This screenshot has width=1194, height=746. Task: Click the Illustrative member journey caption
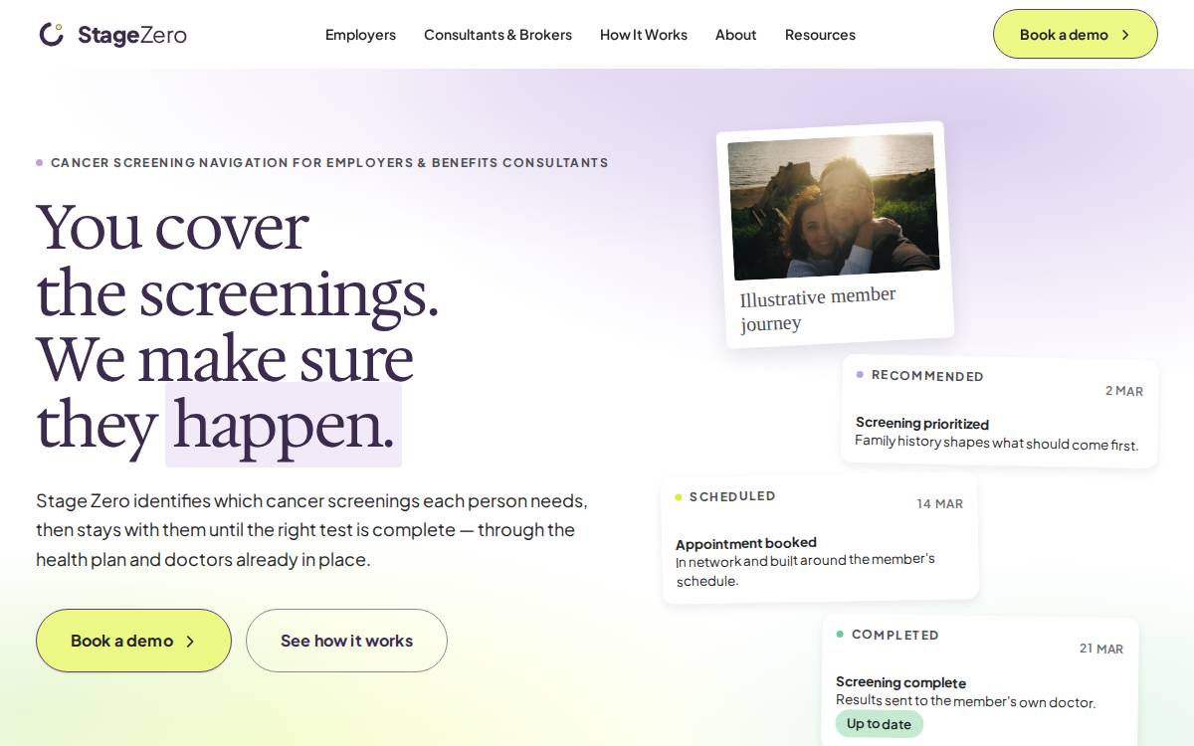pos(818,309)
